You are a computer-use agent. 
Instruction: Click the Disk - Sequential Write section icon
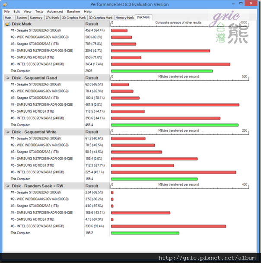[x=7, y=132]
